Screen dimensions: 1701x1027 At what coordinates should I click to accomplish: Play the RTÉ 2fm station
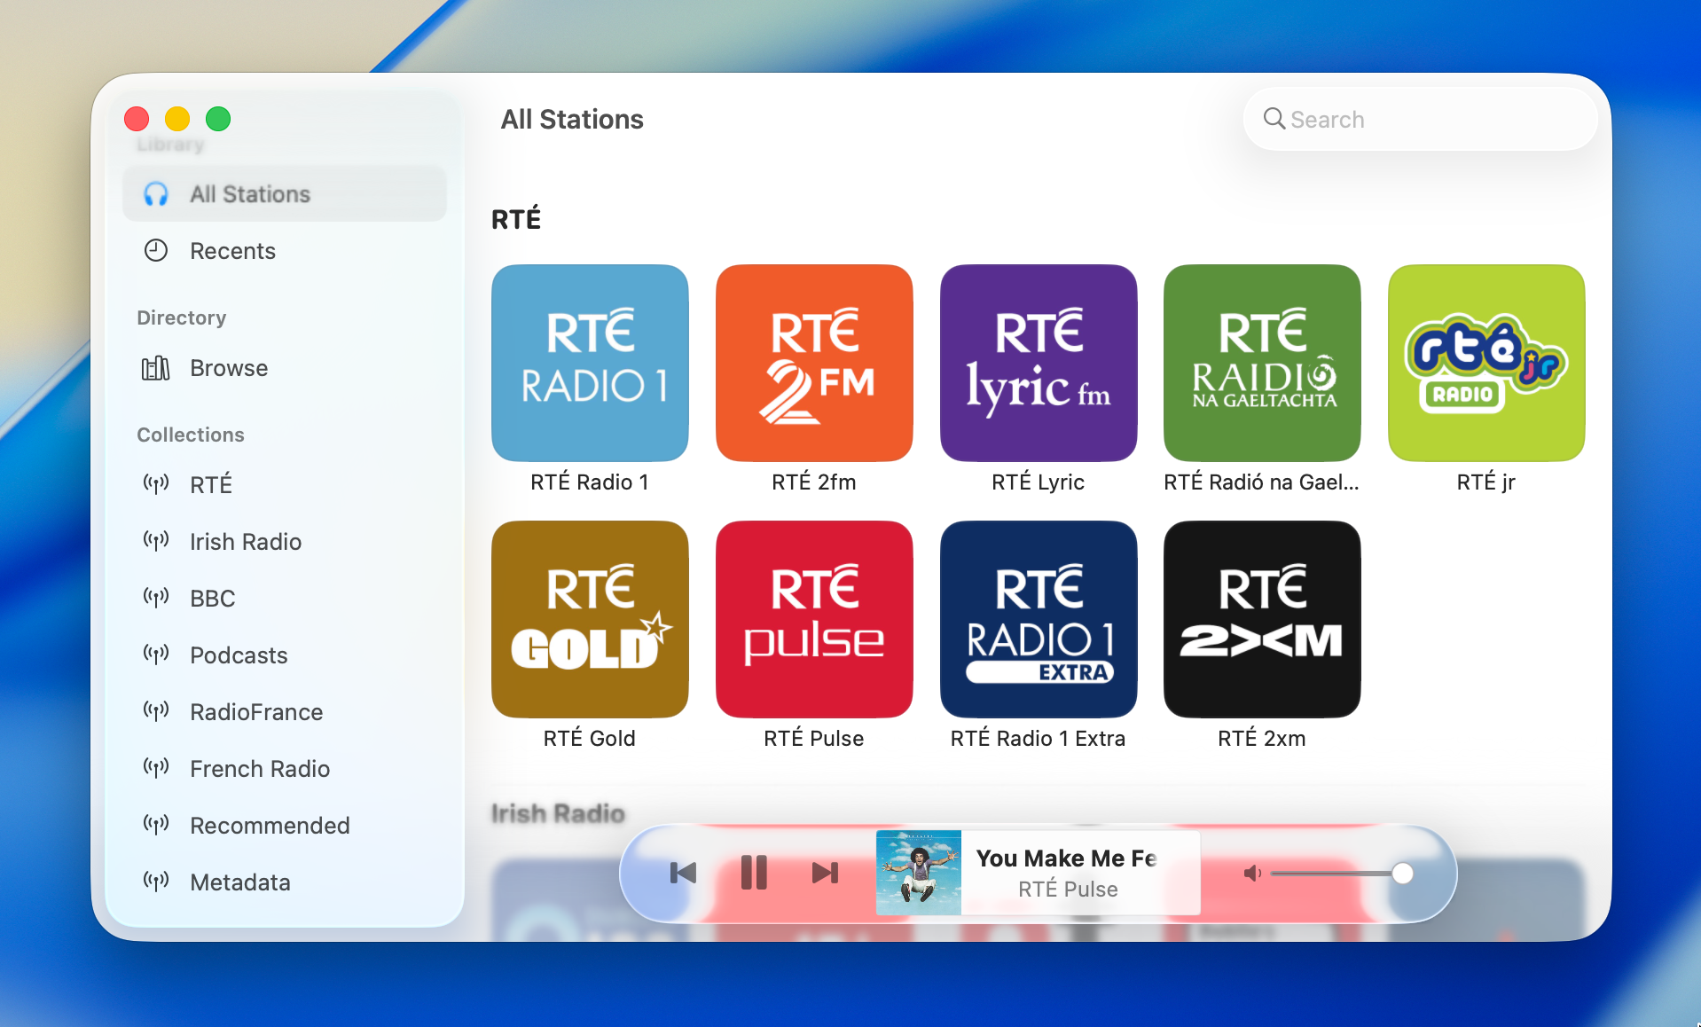point(814,363)
